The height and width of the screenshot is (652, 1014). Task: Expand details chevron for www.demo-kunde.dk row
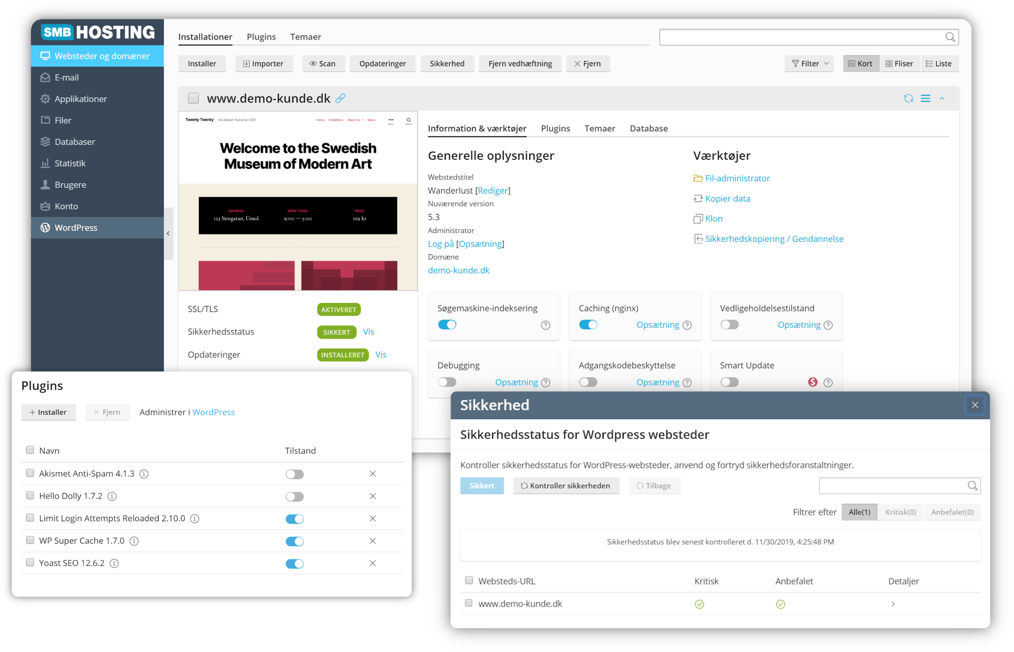(x=892, y=604)
